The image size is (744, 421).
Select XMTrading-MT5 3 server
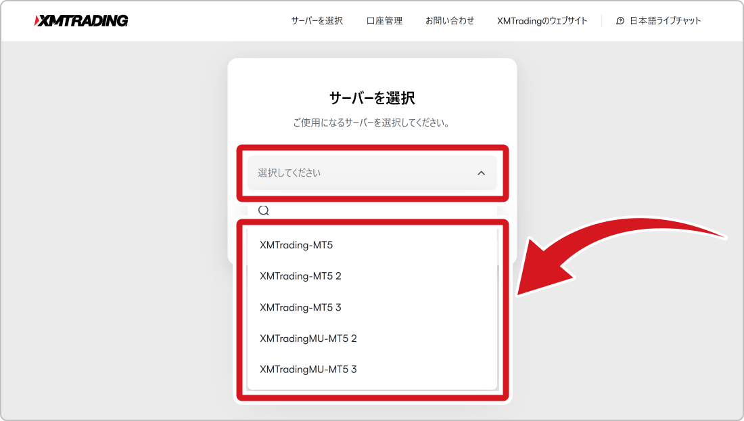coord(371,307)
